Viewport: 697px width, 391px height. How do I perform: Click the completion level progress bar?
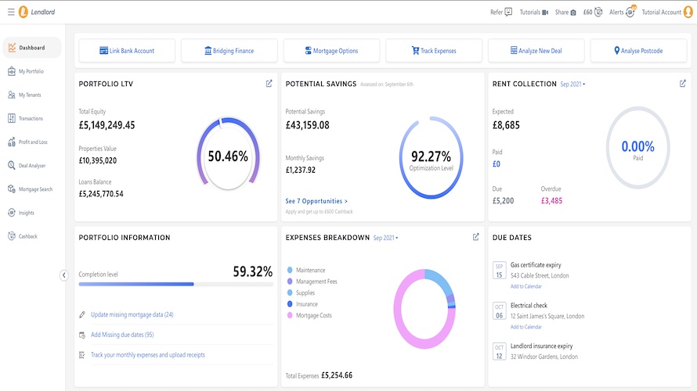(175, 284)
